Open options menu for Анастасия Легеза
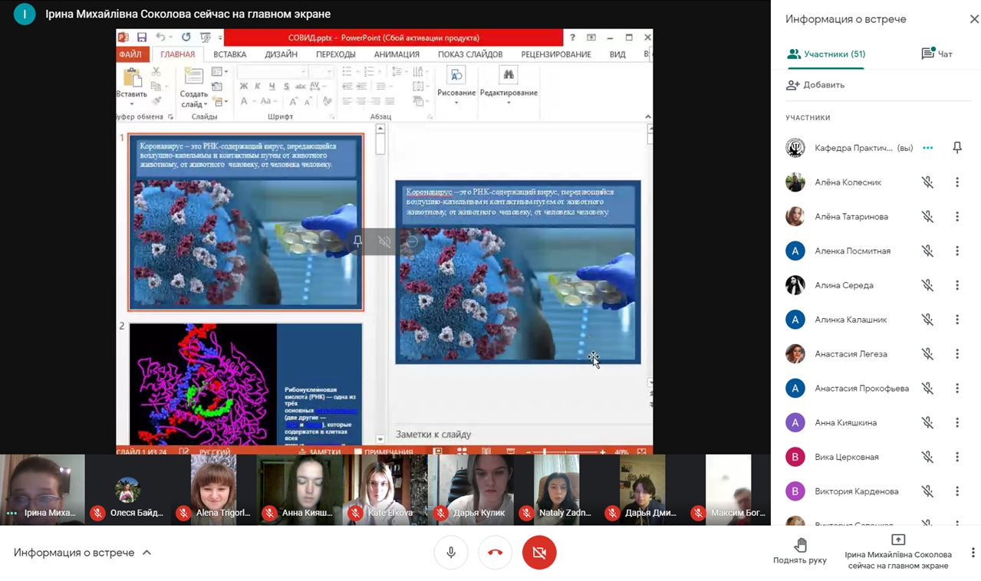Screen dimensions: 981x581 pyautogui.click(x=957, y=354)
